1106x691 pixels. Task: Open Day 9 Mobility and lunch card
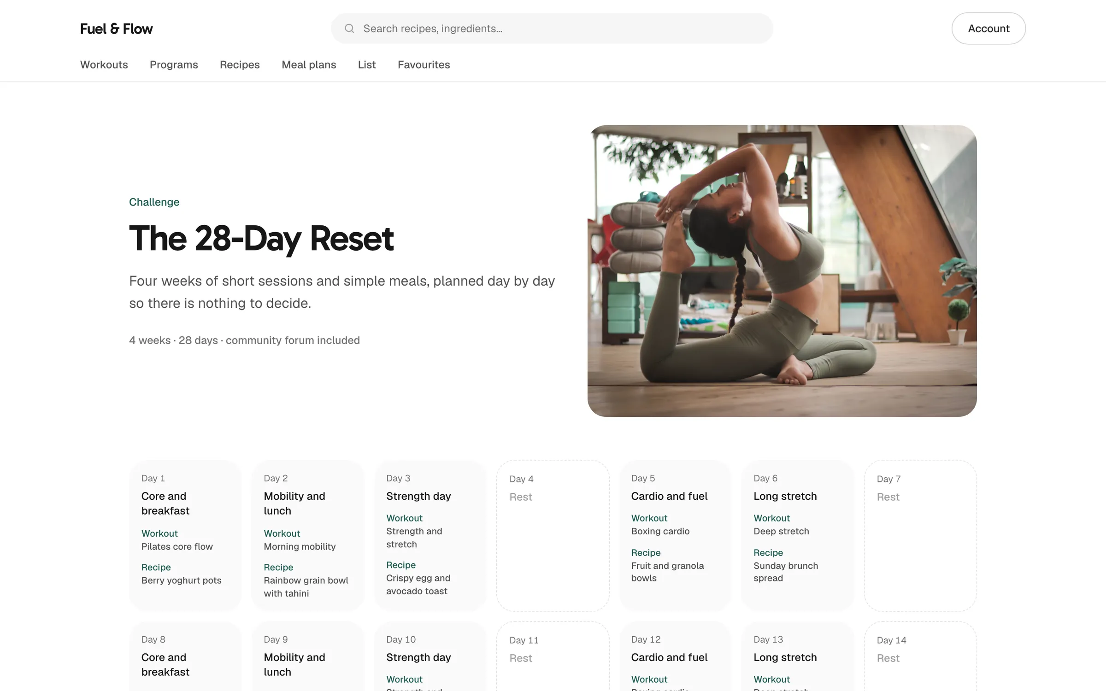coord(307,657)
